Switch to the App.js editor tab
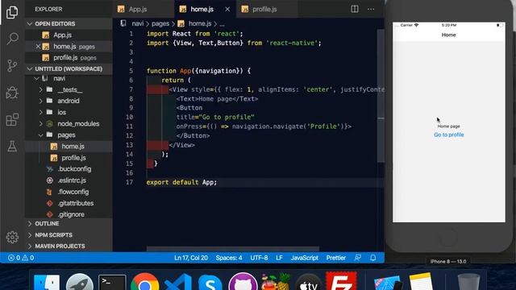 143,9
